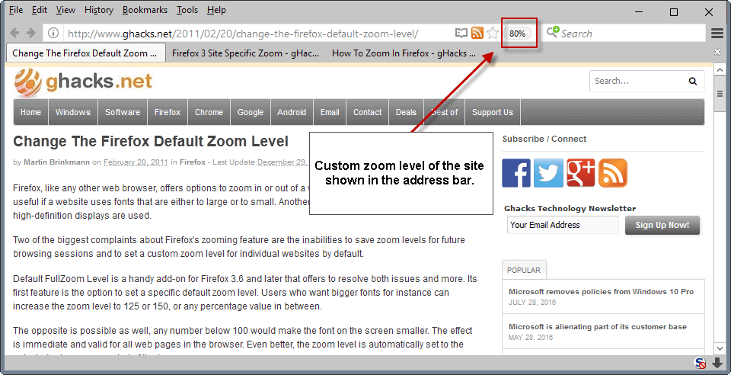Open Email in the site navigation
This screenshot has width=731, height=375.
(330, 112)
